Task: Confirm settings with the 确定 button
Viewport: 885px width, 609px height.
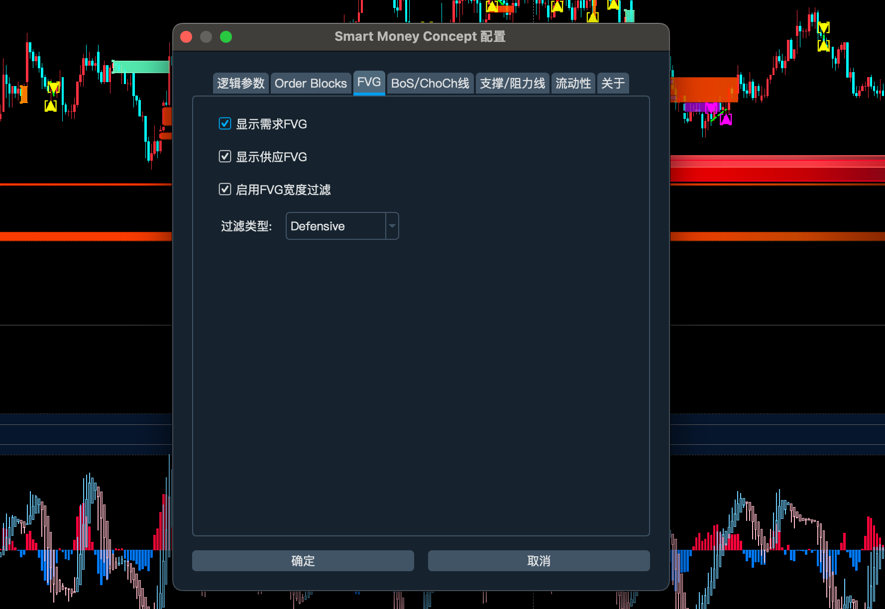Action: point(303,561)
